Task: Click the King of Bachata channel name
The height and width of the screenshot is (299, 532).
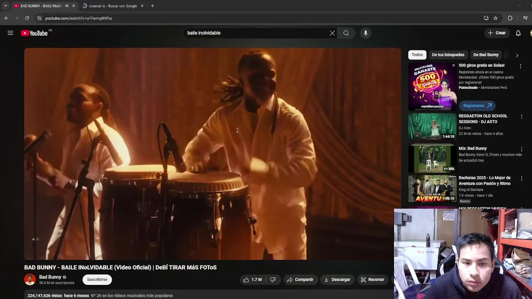Action: (x=471, y=190)
